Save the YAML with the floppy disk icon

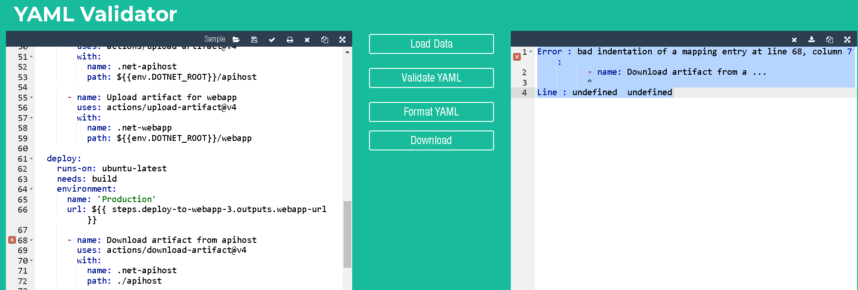pyautogui.click(x=254, y=39)
